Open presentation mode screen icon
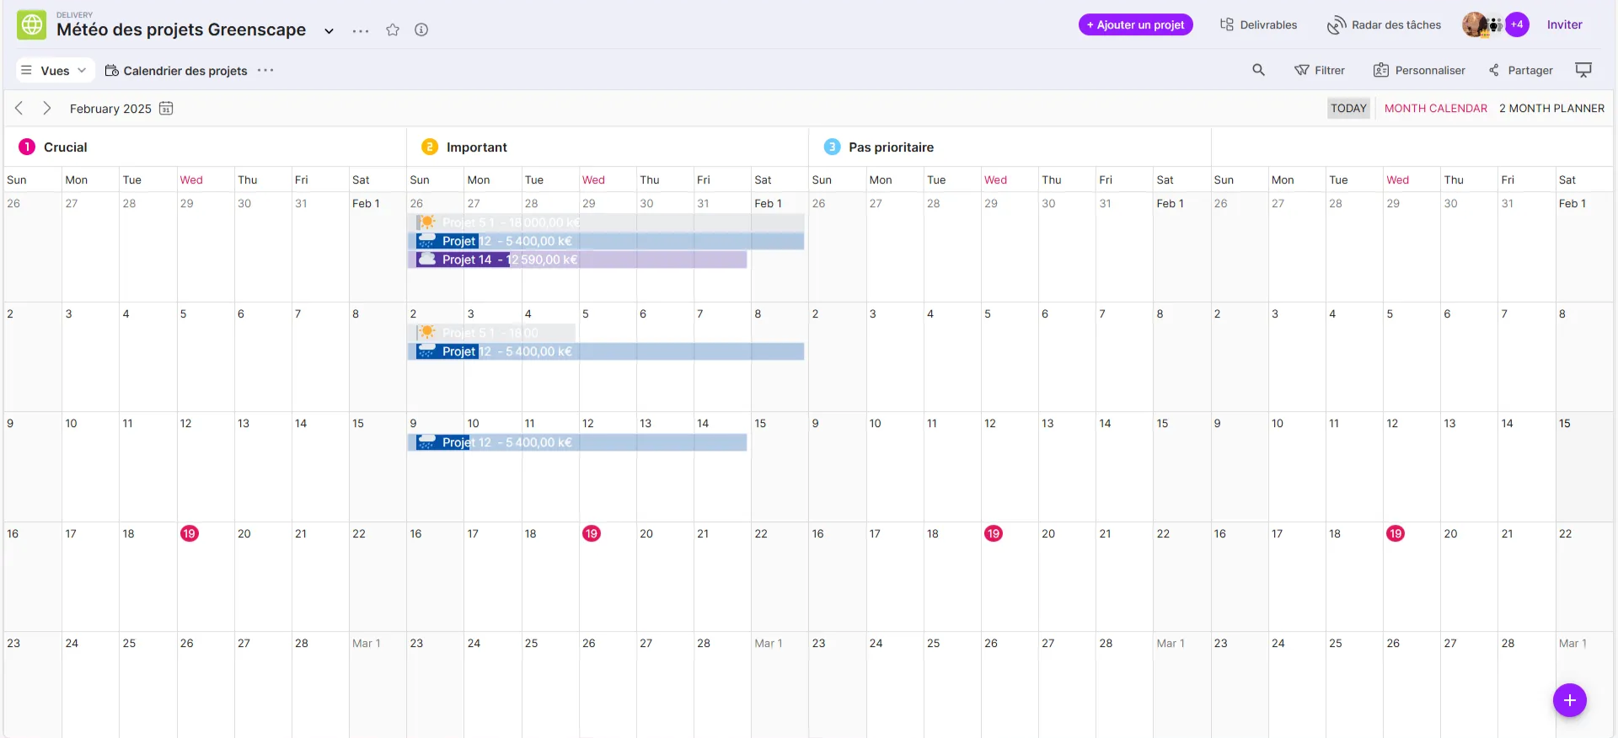Image resolution: width=1618 pixels, height=738 pixels. (x=1583, y=70)
